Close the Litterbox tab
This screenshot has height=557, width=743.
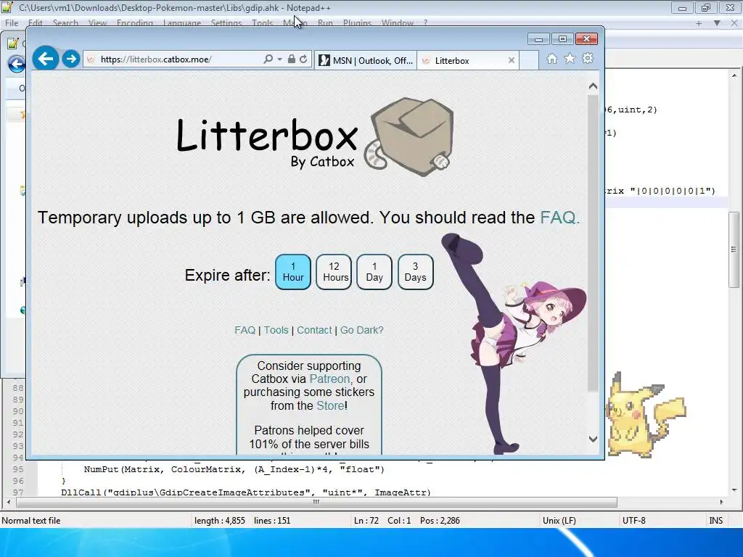click(512, 61)
